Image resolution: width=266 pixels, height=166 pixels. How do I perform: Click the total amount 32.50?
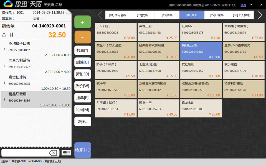[57, 35]
